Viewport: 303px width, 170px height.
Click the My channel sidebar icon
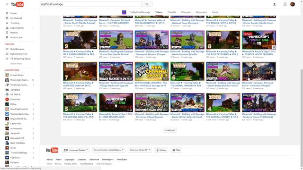[x=7, y=18]
